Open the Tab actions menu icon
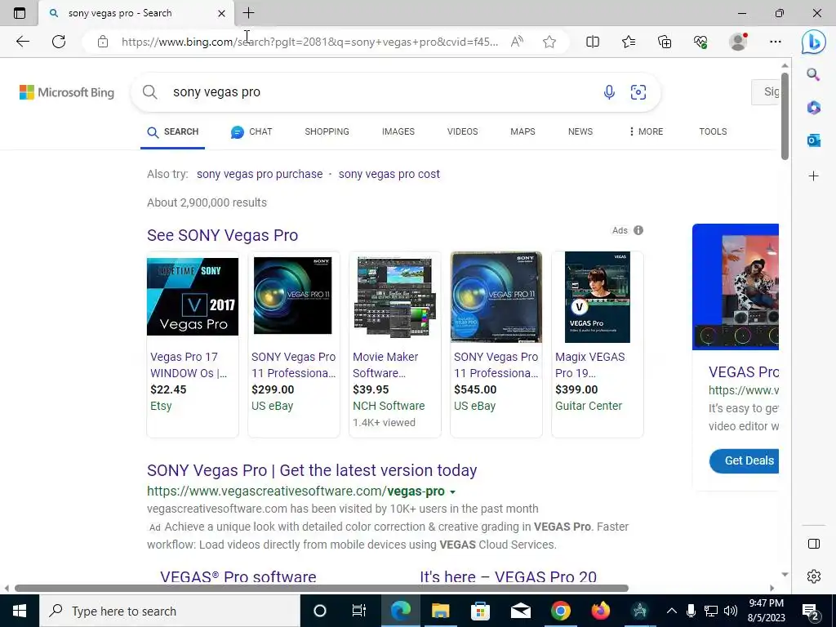836x627 pixels. (20, 13)
